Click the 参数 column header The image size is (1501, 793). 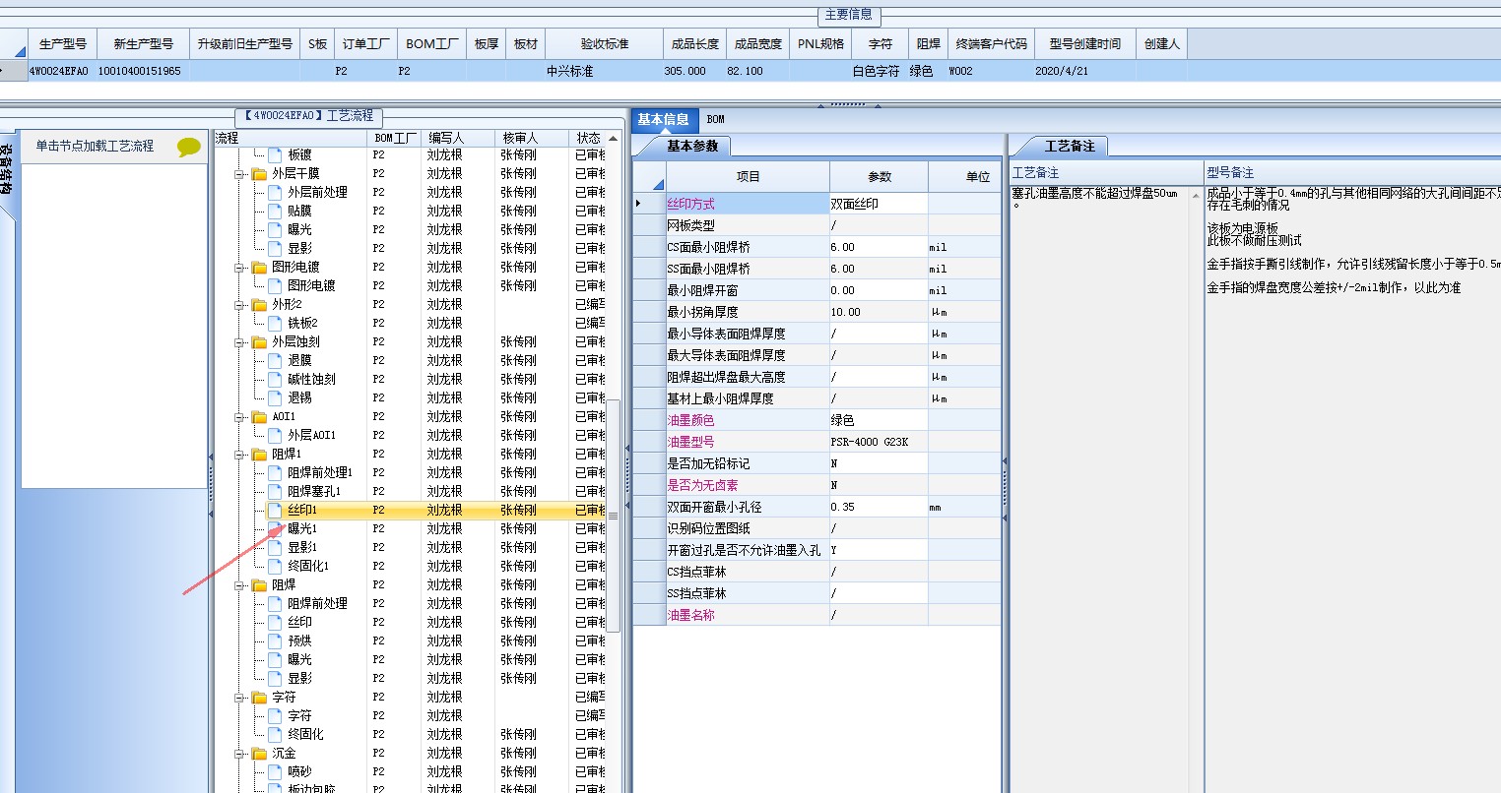tap(880, 176)
